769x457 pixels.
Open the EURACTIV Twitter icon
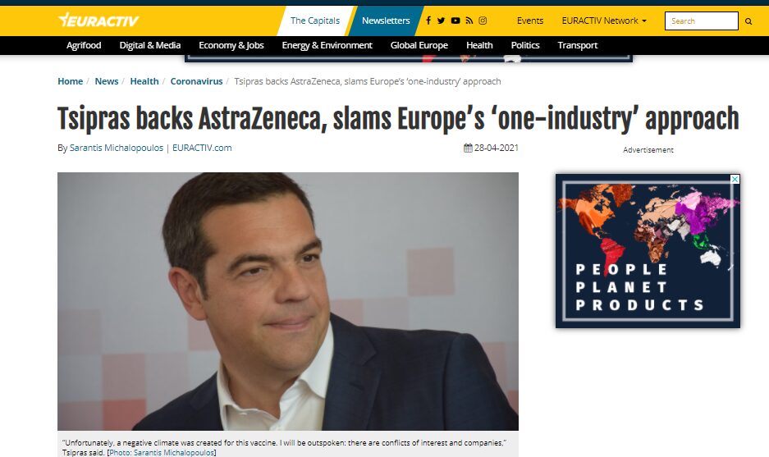(x=441, y=21)
